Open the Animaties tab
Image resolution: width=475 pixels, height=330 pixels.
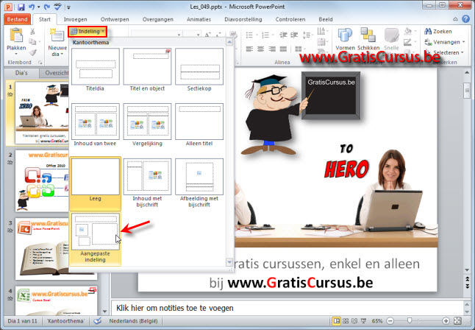point(199,19)
